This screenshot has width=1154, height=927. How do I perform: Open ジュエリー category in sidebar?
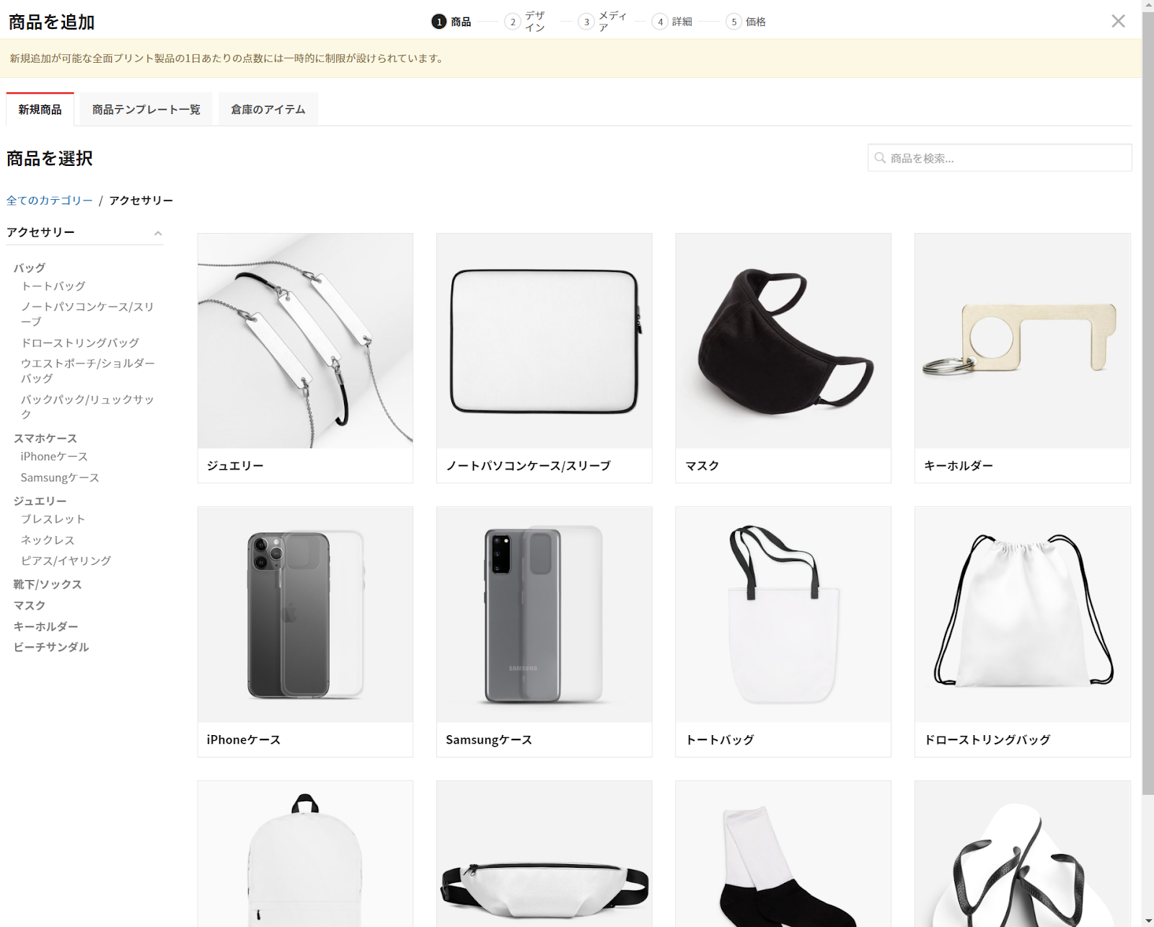coord(40,501)
